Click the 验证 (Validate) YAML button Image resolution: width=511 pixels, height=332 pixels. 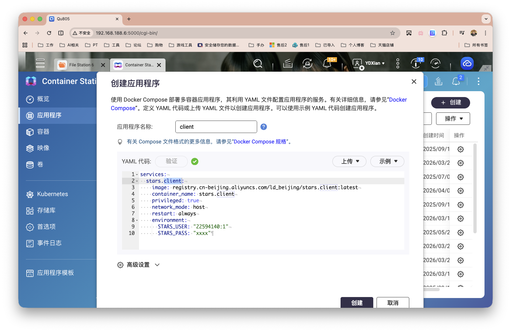[x=171, y=161]
